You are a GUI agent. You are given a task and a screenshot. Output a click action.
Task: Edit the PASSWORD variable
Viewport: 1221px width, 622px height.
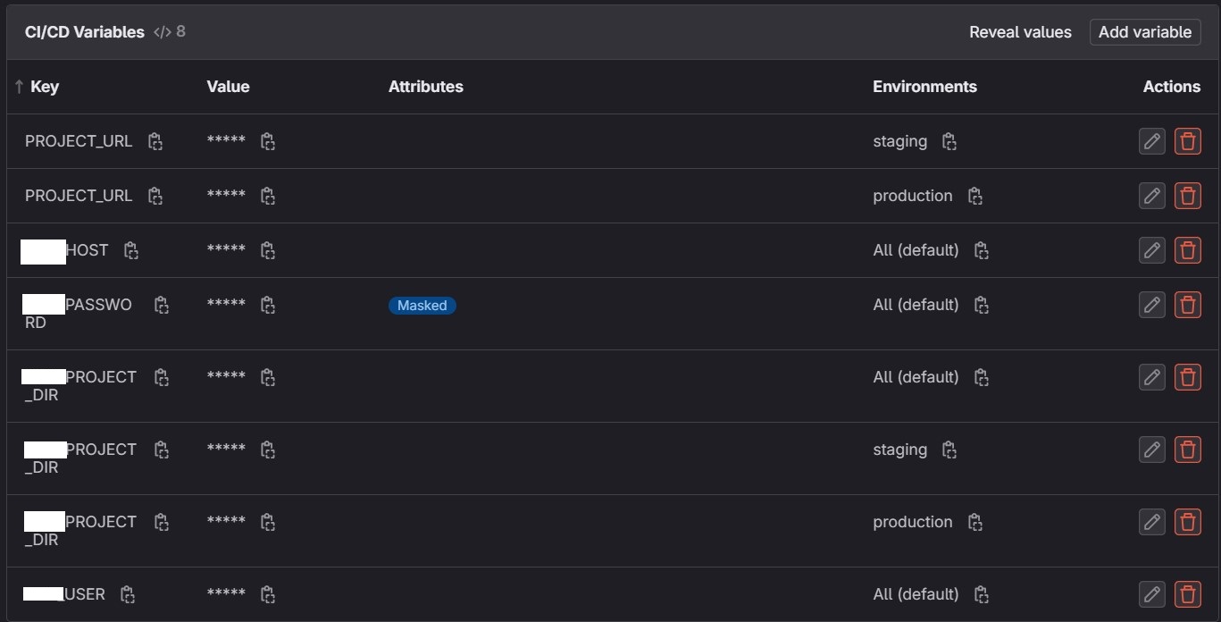(1151, 305)
